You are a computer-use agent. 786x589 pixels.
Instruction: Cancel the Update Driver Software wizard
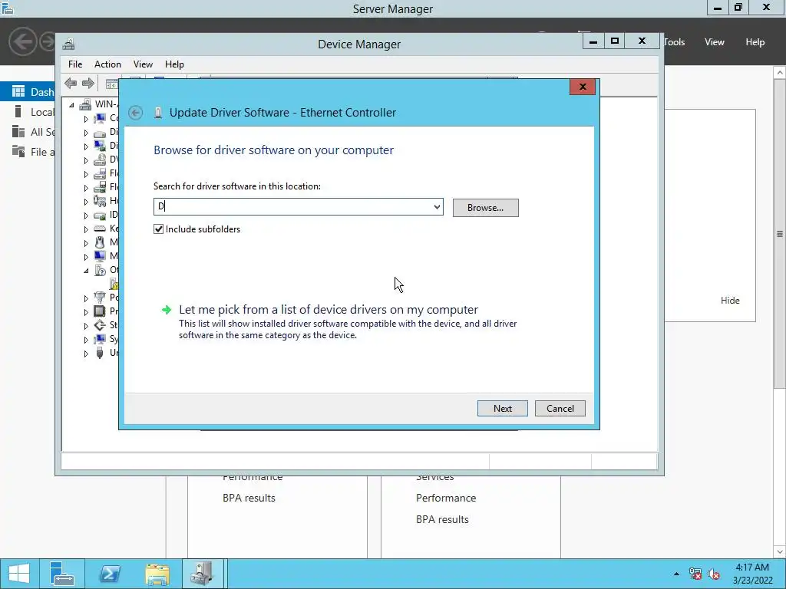tap(560, 408)
